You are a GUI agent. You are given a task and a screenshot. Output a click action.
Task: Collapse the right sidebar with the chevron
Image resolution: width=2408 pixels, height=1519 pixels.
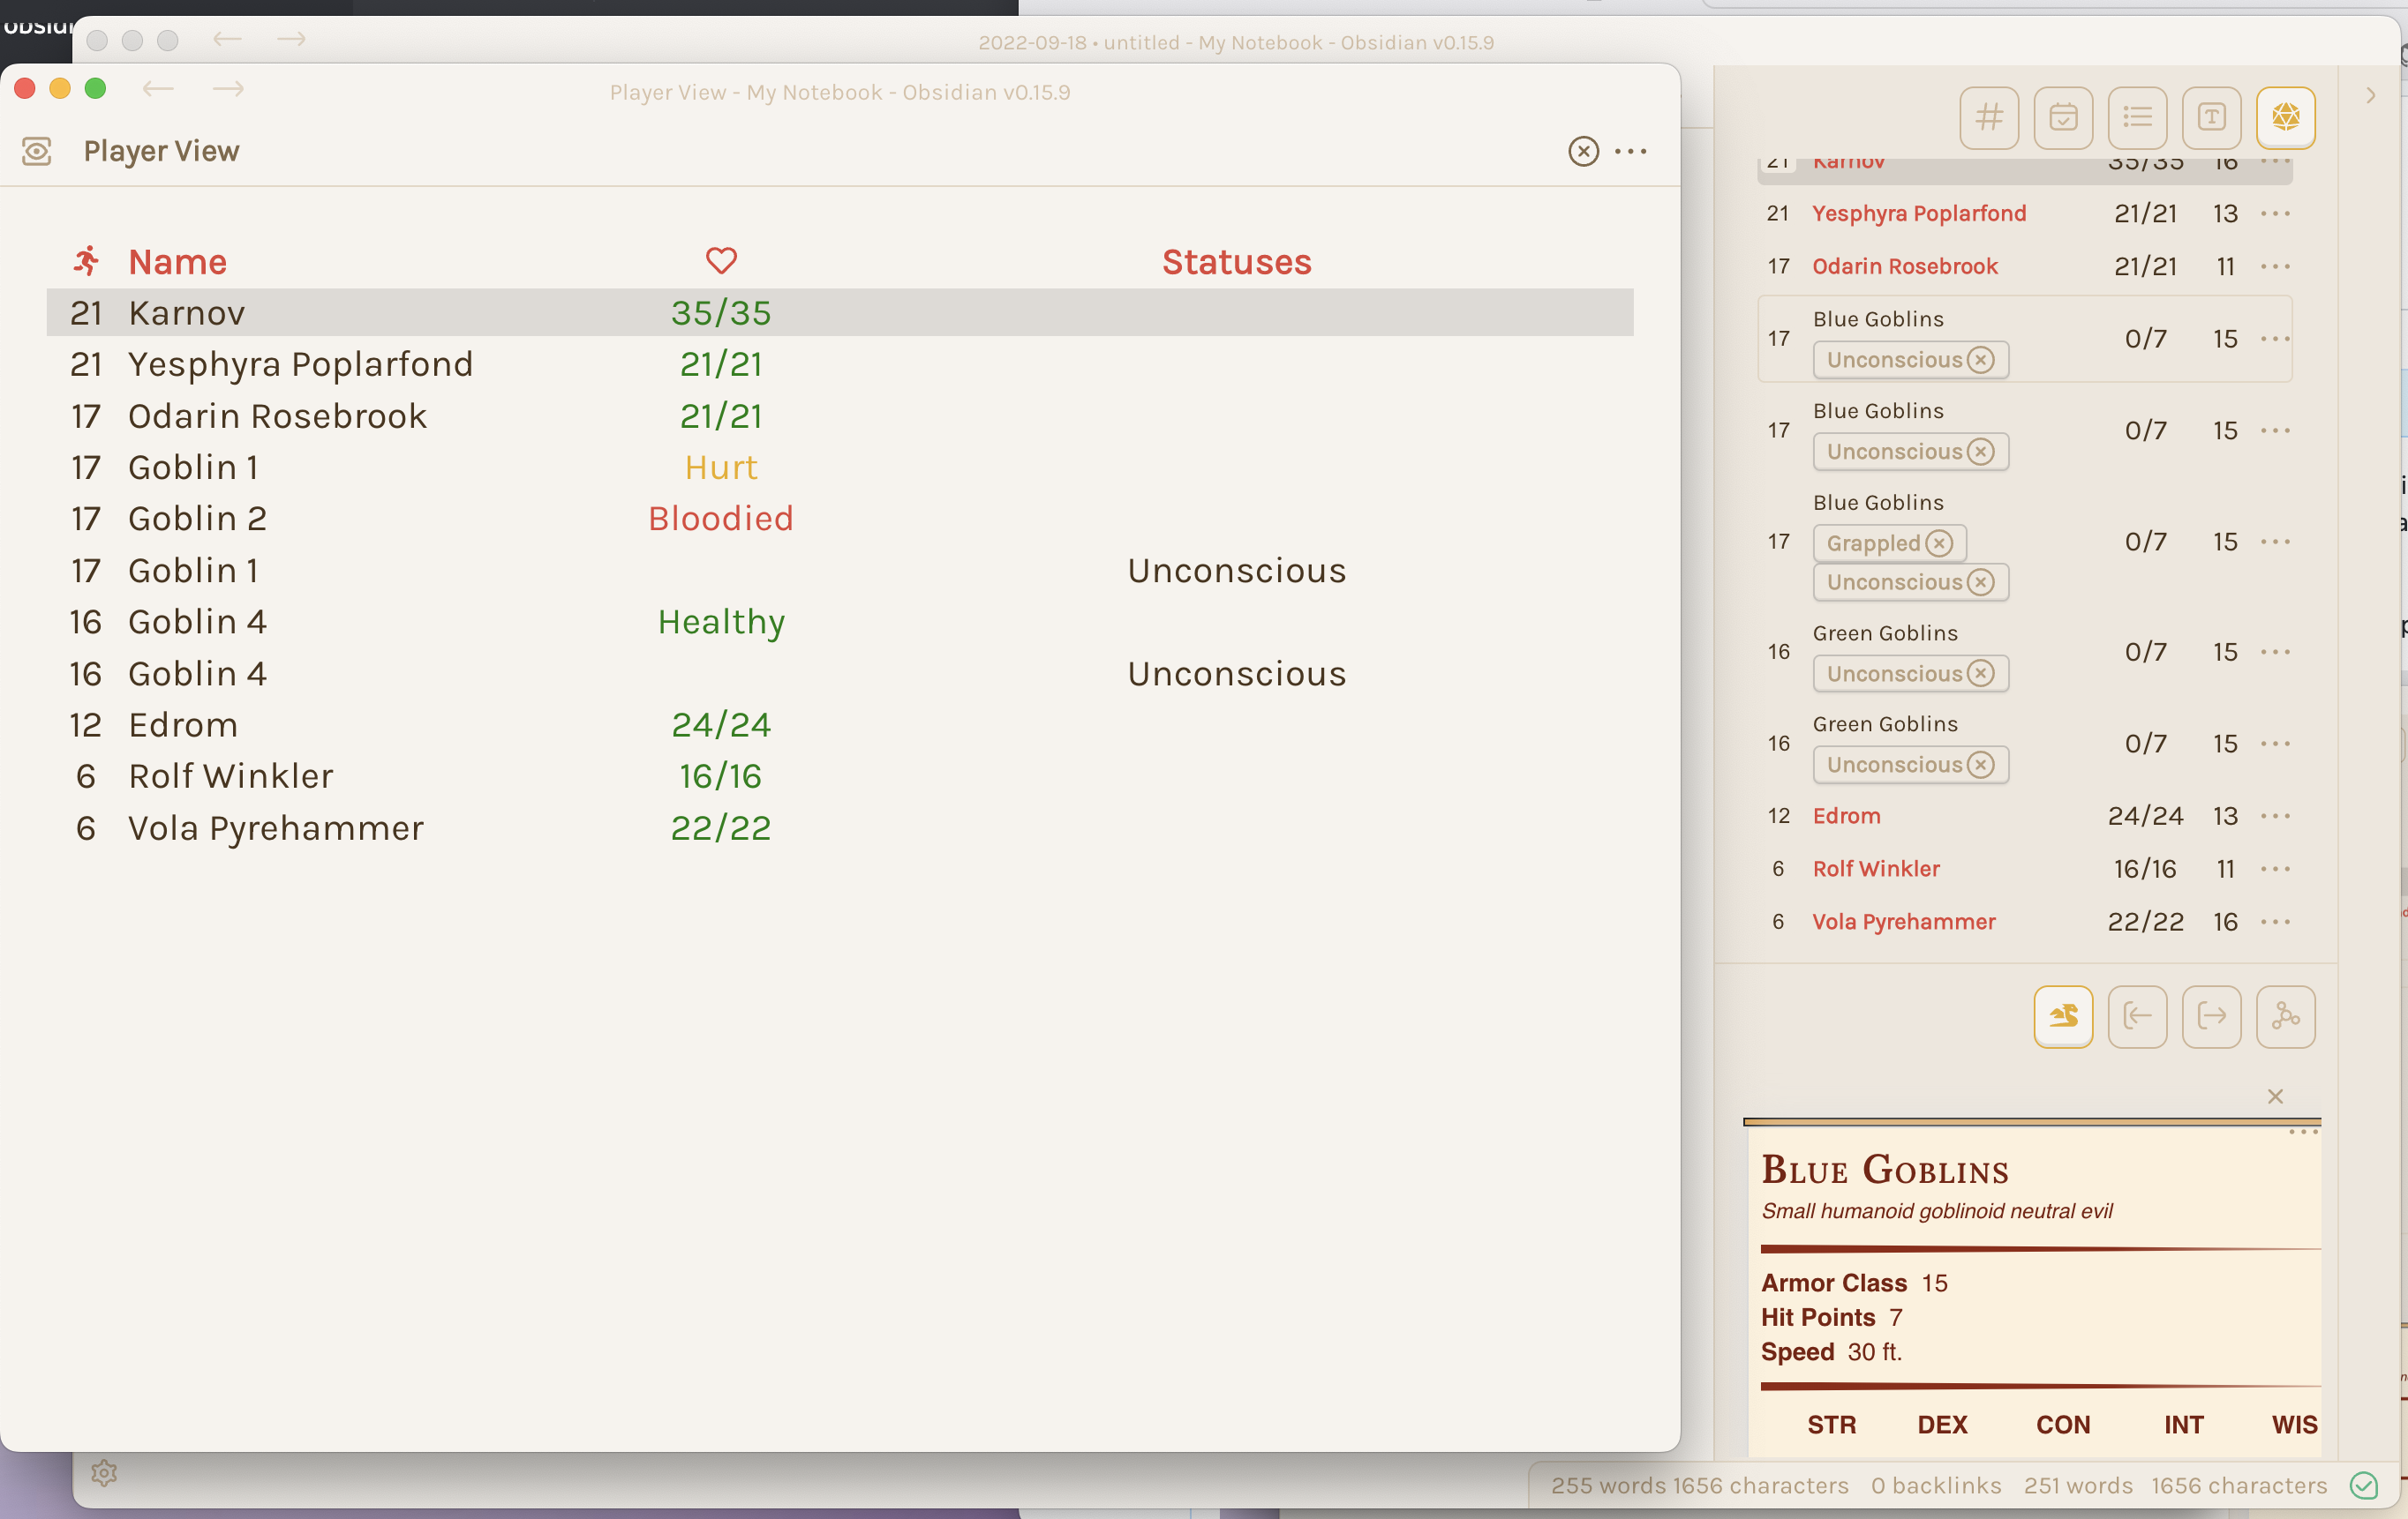[2371, 95]
